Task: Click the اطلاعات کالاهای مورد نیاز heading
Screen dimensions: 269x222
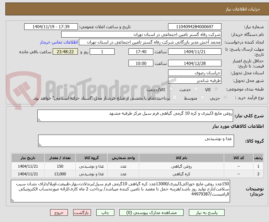Action: (238, 126)
